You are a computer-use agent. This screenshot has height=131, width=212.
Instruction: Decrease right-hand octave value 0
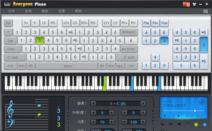[125, 113]
